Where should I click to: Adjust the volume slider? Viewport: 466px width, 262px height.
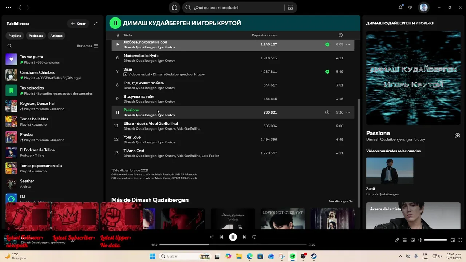[435, 240]
